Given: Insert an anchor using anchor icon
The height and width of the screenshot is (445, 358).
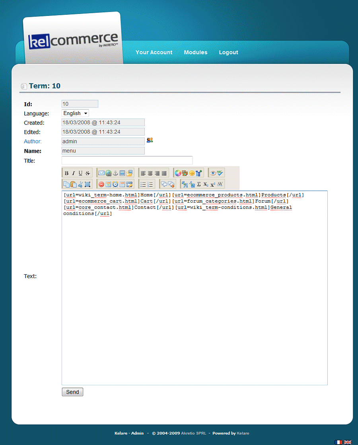Looking at the screenshot, I should pyautogui.click(x=115, y=173).
